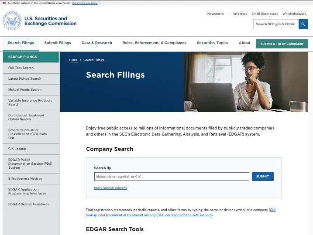Open the About menu
This screenshot has height=235, width=313.
(244, 44)
